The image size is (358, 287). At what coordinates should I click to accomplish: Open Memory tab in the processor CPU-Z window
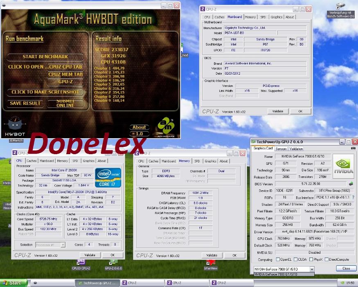(62, 161)
